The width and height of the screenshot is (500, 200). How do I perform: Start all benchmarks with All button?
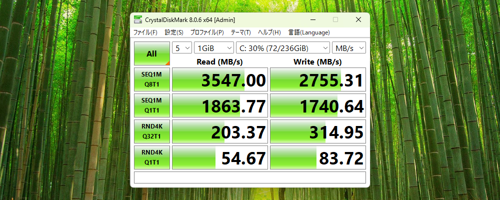click(x=152, y=53)
